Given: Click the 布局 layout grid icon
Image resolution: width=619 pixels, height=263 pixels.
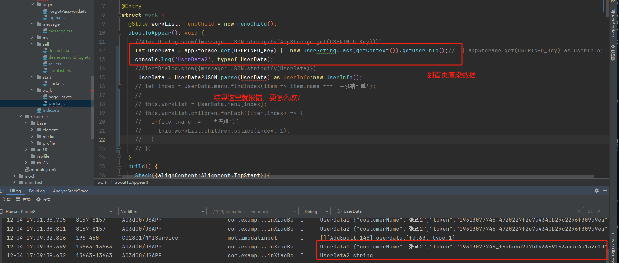Looking at the screenshot, I should tap(18, 199).
